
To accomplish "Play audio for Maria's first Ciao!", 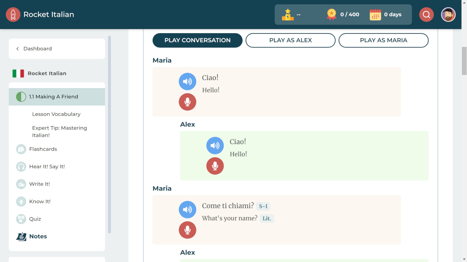I will [x=187, y=82].
